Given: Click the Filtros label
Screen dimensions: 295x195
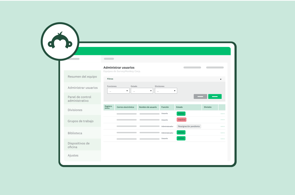Looking at the screenshot, I should coord(110,79).
